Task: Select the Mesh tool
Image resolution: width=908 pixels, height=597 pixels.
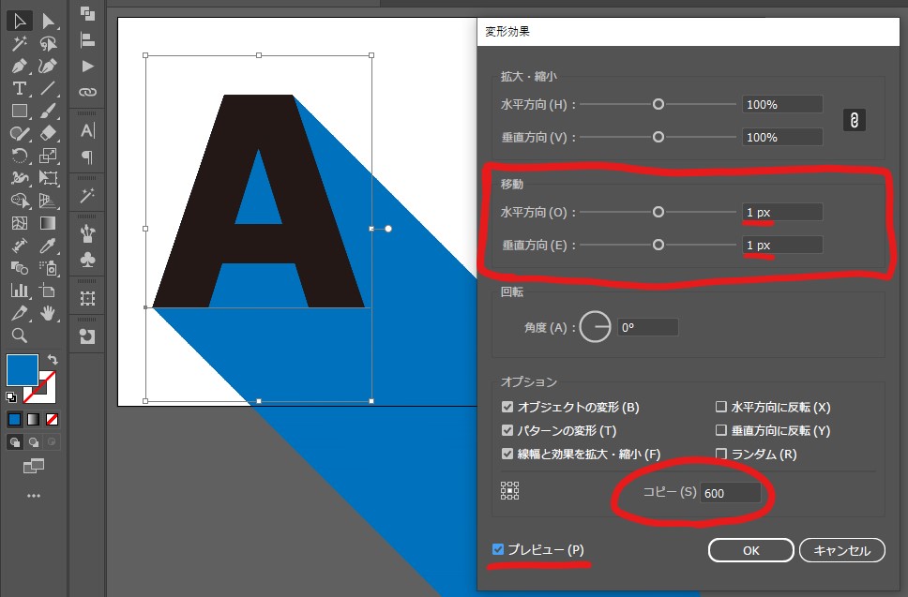Action: (19, 223)
